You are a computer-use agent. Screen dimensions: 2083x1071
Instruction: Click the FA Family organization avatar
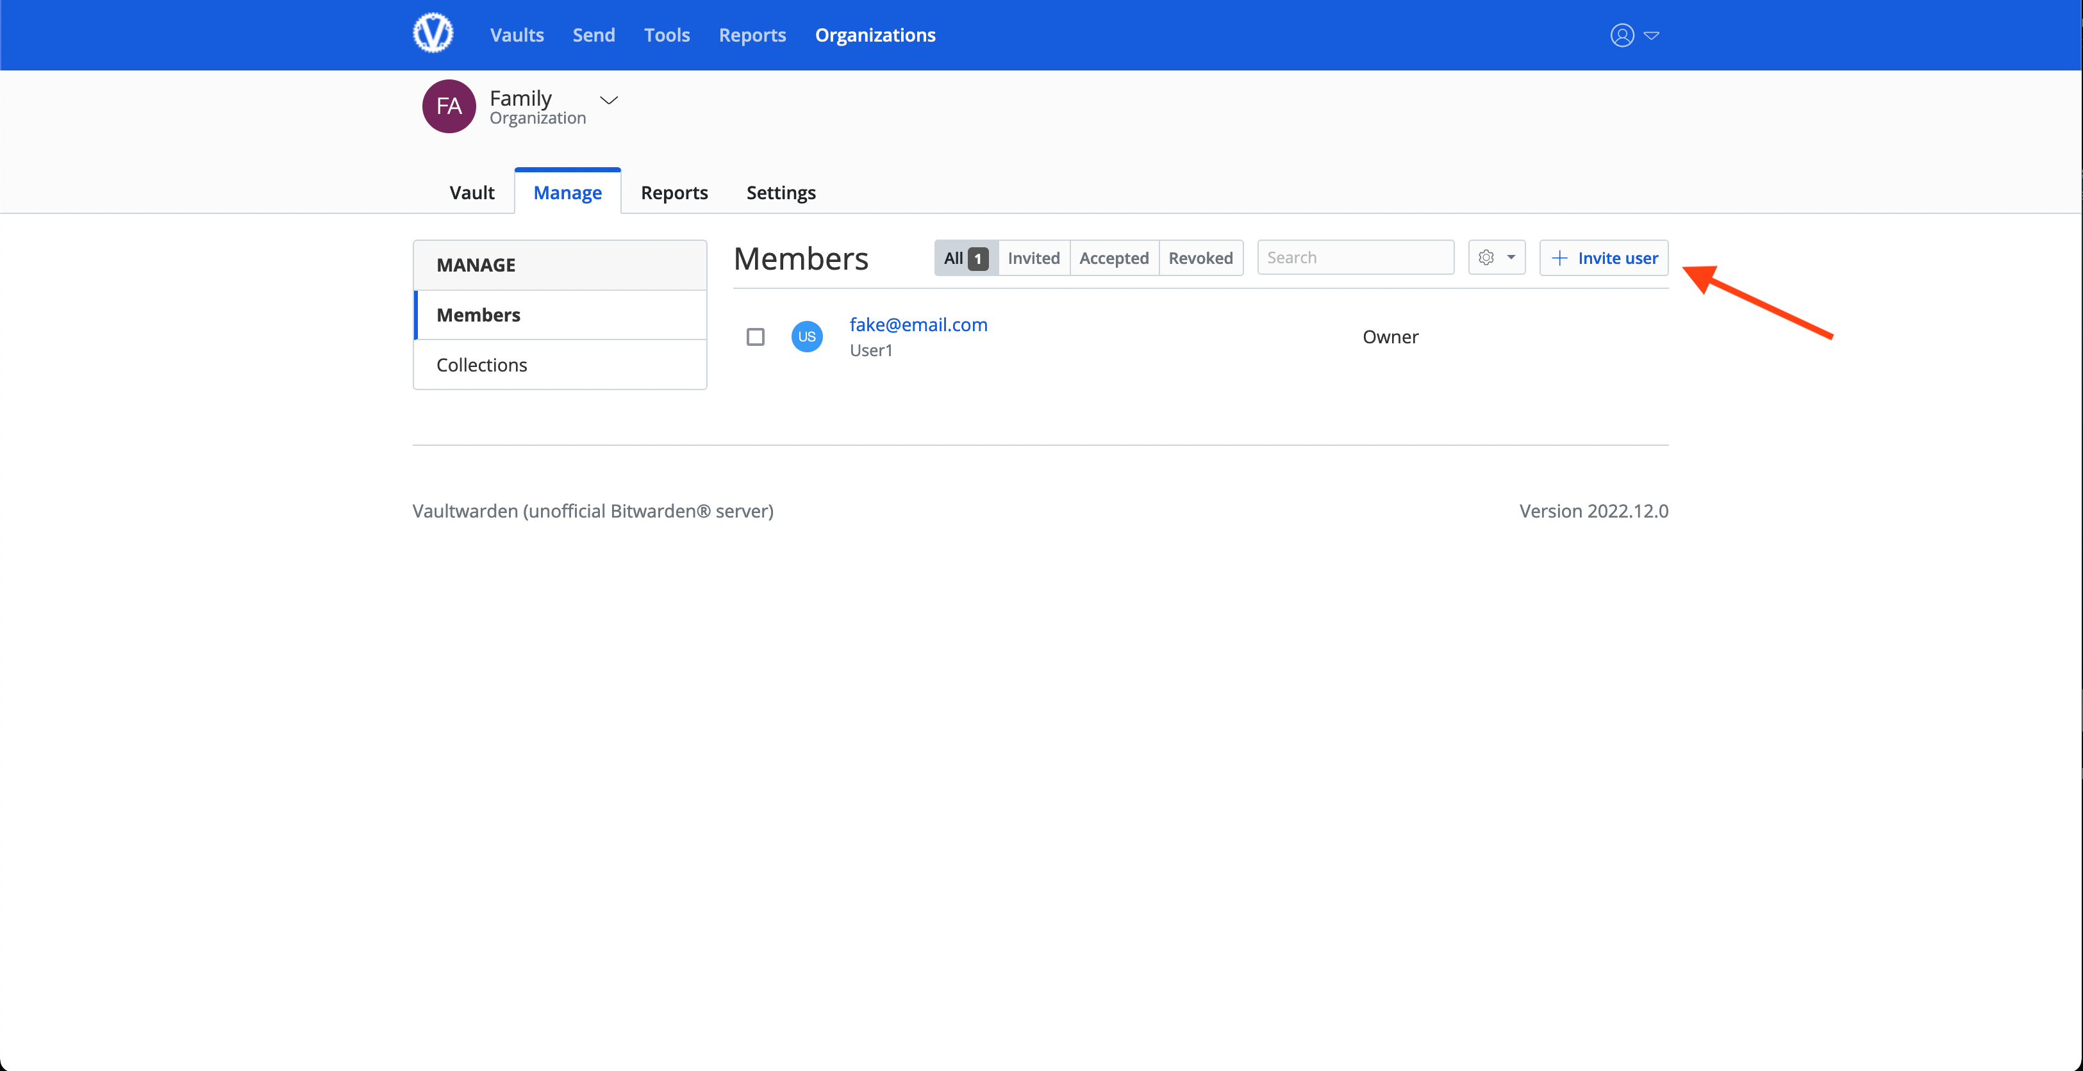pyautogui.click(x=449, y=106)
